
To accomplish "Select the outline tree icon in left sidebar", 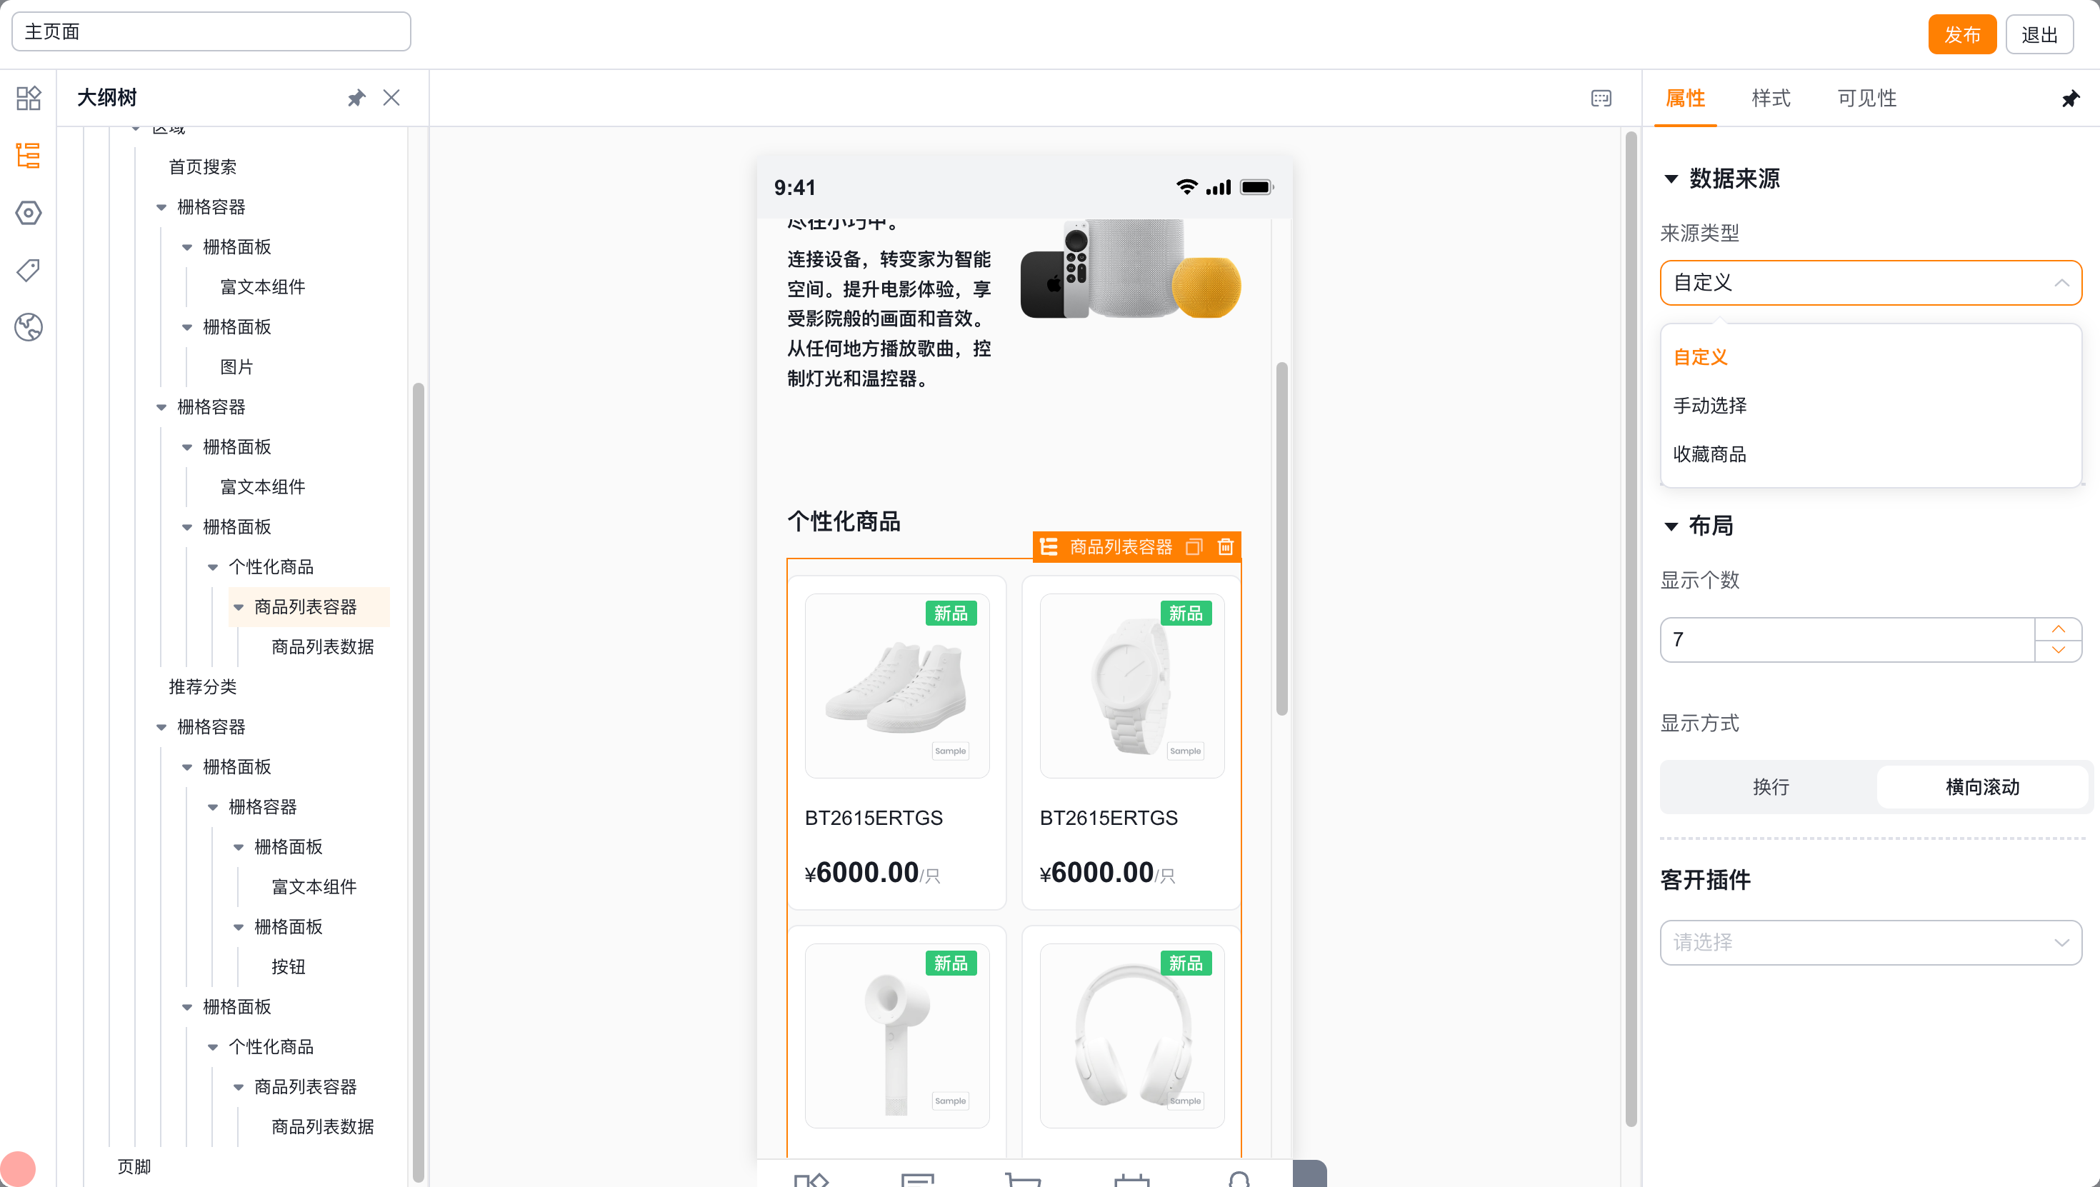I will [29, 155].
